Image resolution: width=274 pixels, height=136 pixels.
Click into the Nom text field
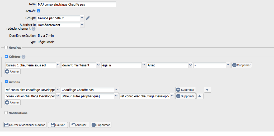coord(77,4)
